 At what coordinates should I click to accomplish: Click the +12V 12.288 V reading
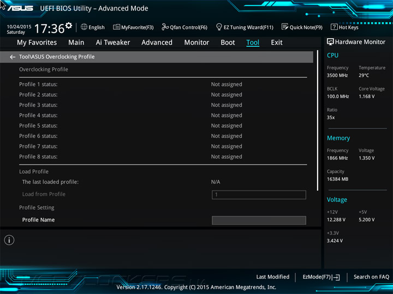tap(336, 220)
